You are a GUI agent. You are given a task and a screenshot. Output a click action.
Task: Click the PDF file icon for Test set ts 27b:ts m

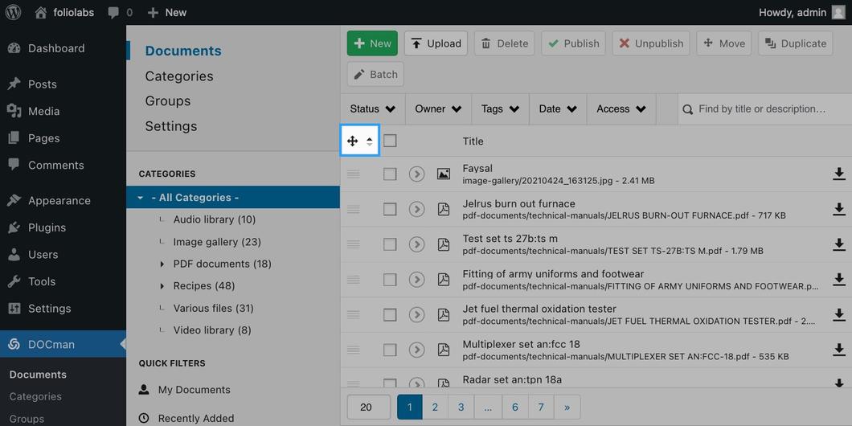(x=444, y=244)
